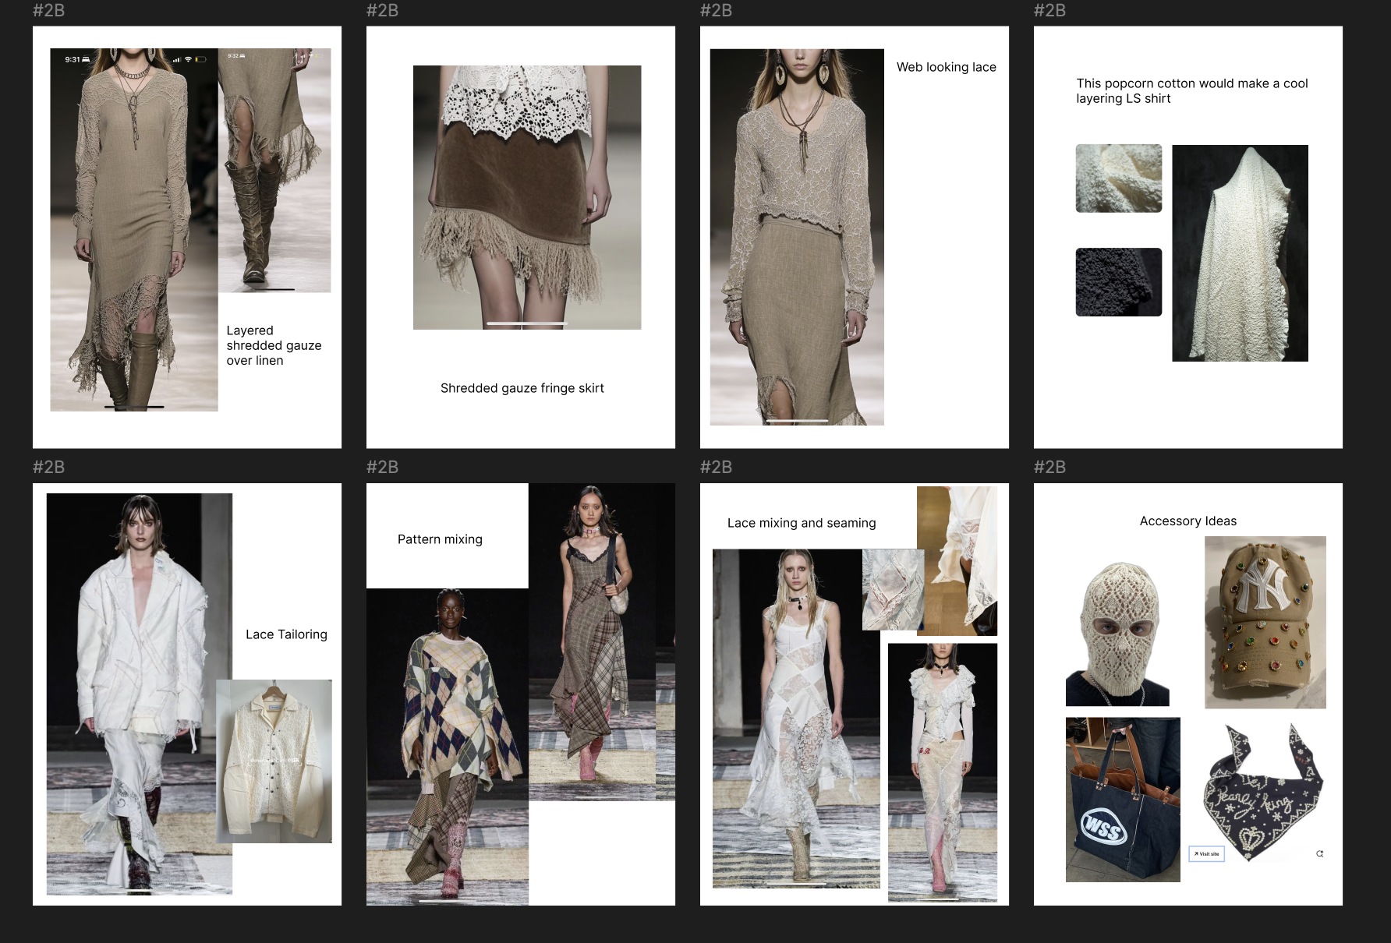The height and width of the screenshot is (943, 1391).
Task: Select the small lace seam detail close-up
Action: click(893, 590)
